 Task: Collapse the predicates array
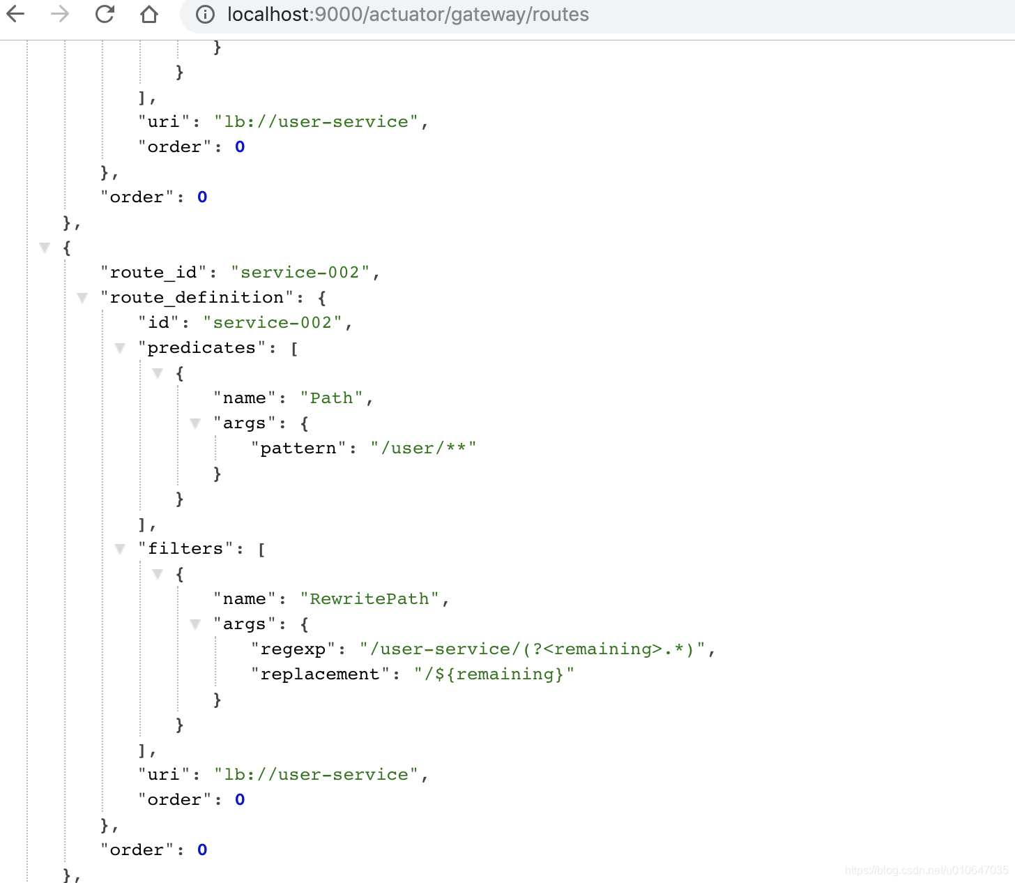(120, 348)
